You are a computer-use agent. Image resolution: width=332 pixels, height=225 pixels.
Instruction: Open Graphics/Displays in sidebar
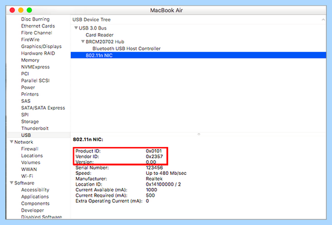(x=41, y=46)
